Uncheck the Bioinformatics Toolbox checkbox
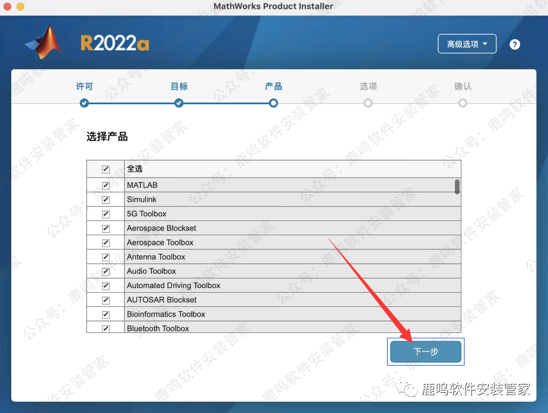Viewport: 548px width, 413px height. 106,314
